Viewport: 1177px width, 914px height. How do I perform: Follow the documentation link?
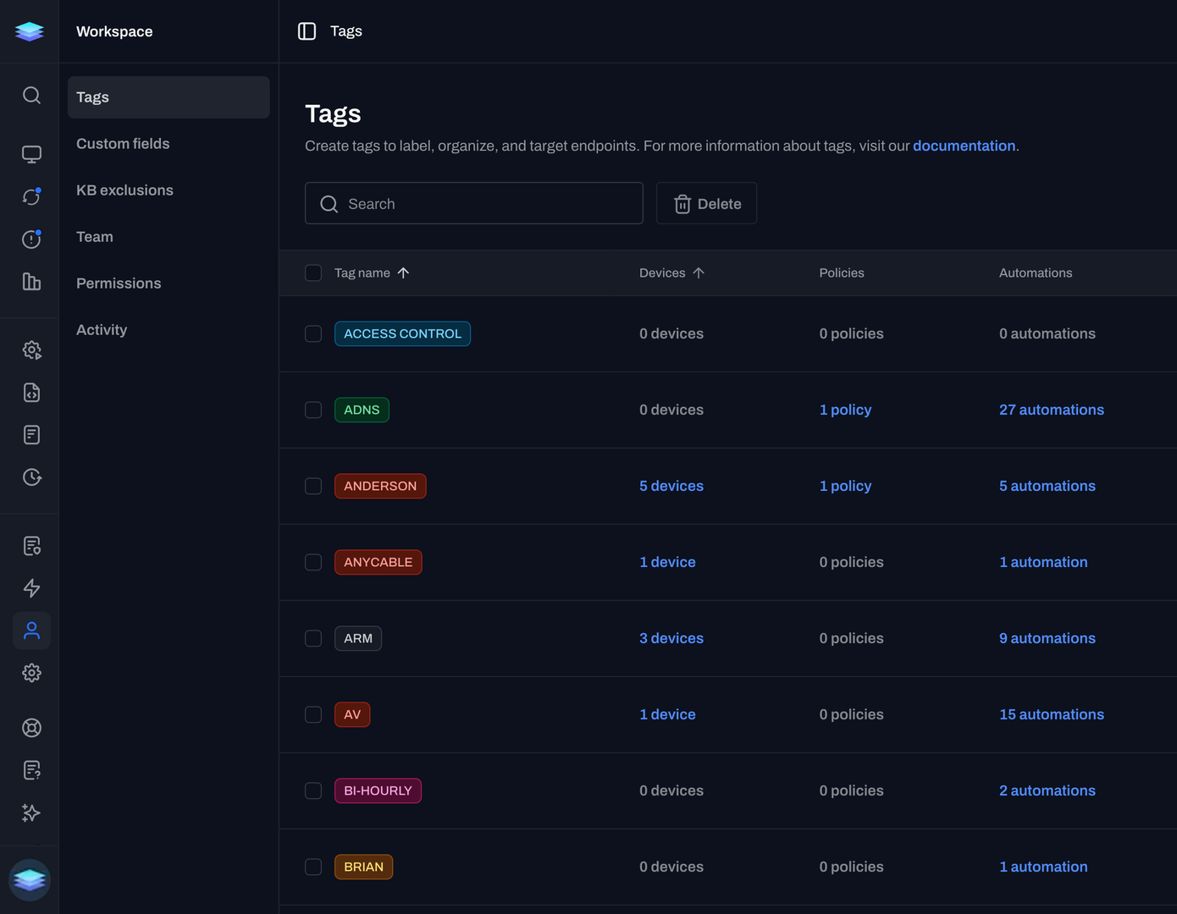[964, 146]
